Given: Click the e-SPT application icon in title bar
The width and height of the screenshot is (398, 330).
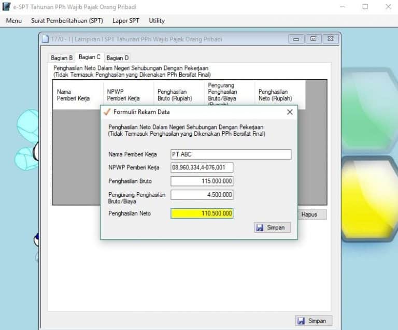Looking at the screenshot, I should [6, 7].
